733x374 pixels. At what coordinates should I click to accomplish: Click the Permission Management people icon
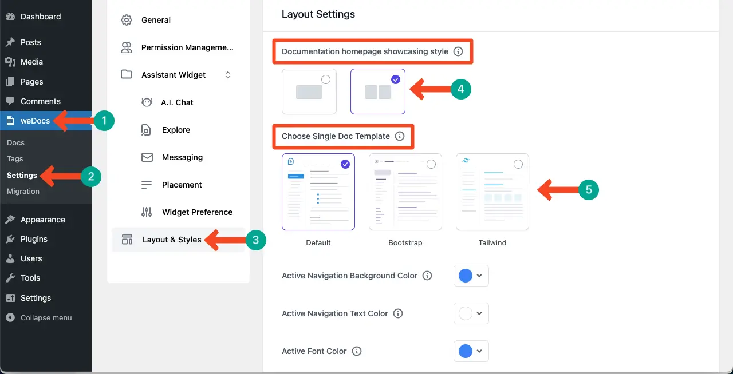127,47
